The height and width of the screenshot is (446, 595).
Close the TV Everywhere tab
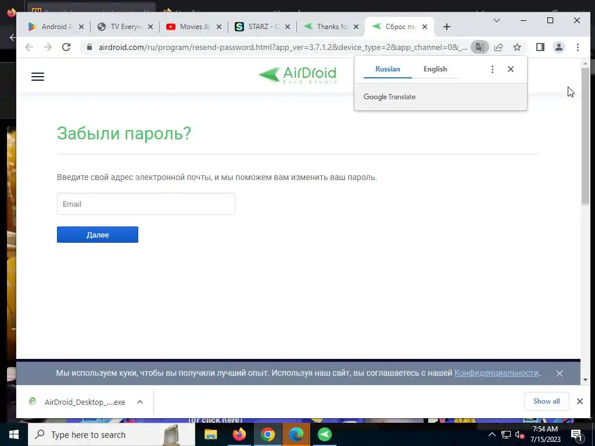tap(150, 27)
